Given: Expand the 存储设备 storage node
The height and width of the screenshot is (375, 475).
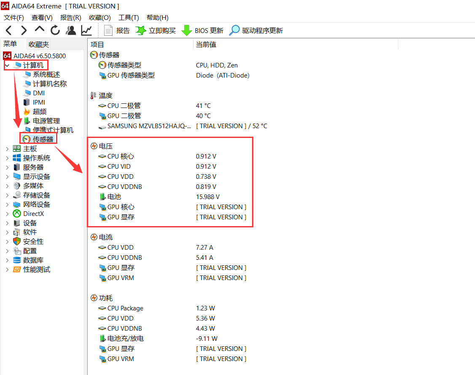Looking at the screenshot, I should click(x=7, y=195).
